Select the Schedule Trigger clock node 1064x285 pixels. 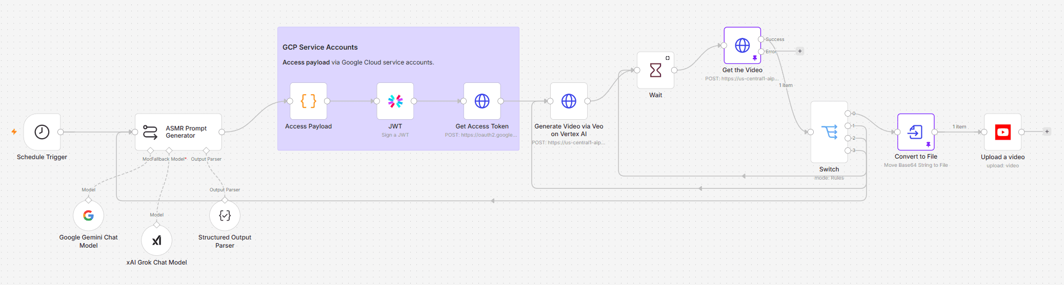pyautogui.click(x=42, y=132)
